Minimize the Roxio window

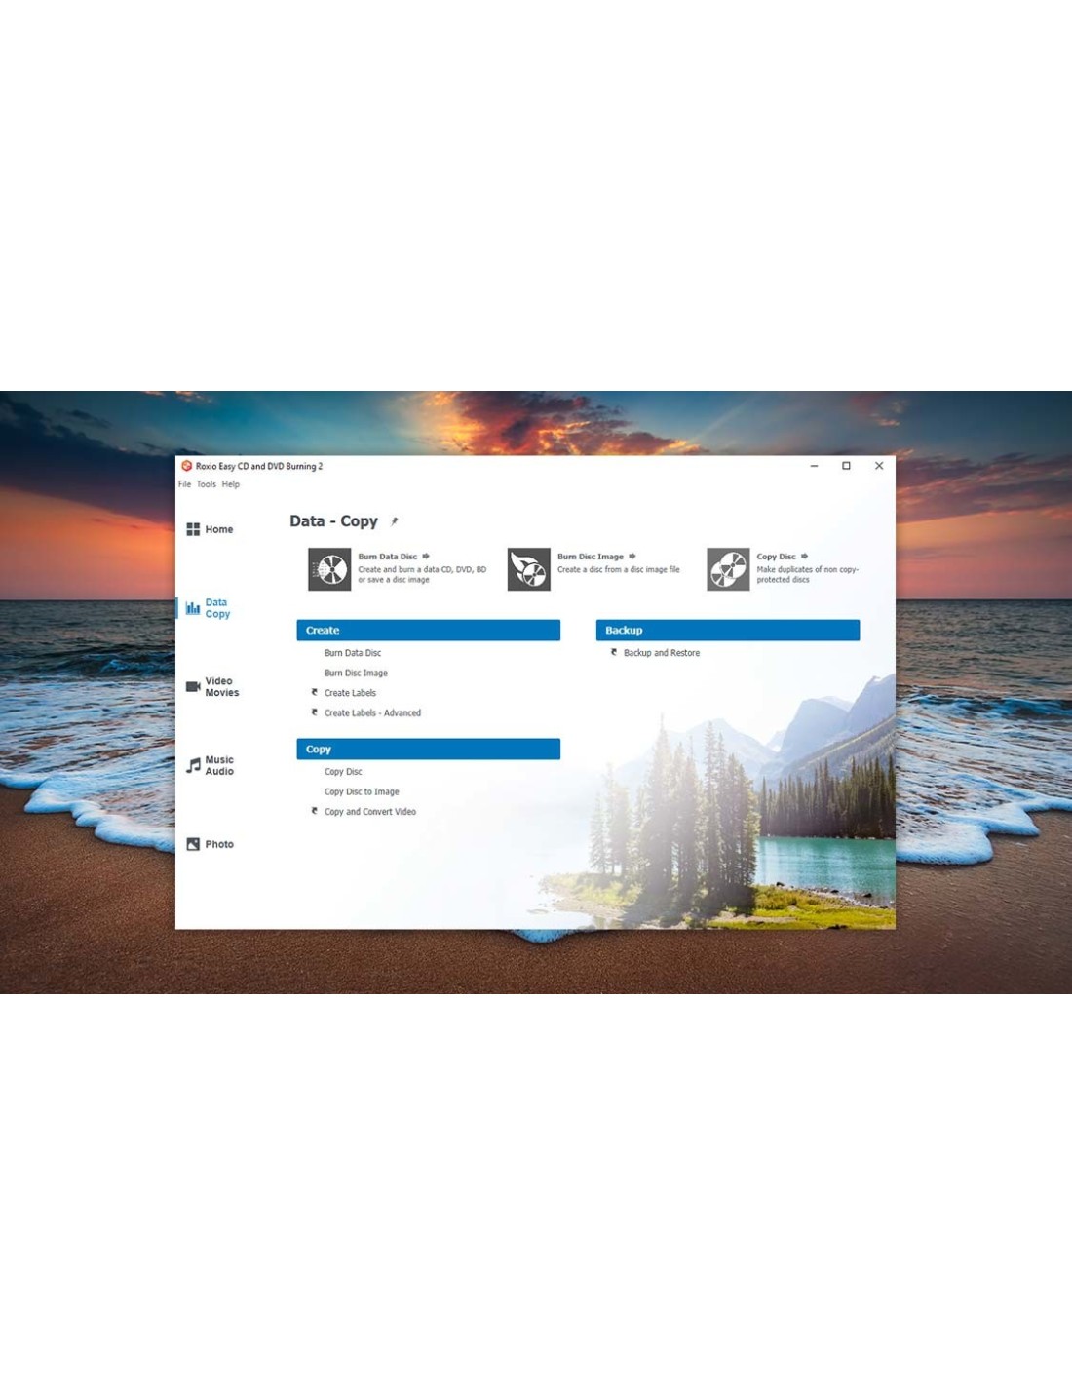point(814,466)
